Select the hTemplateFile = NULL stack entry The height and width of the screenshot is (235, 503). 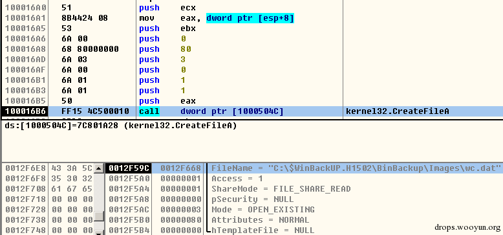304,230
